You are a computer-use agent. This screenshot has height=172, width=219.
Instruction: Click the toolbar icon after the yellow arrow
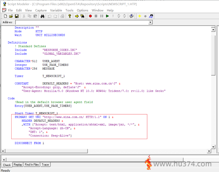[82, 16]
